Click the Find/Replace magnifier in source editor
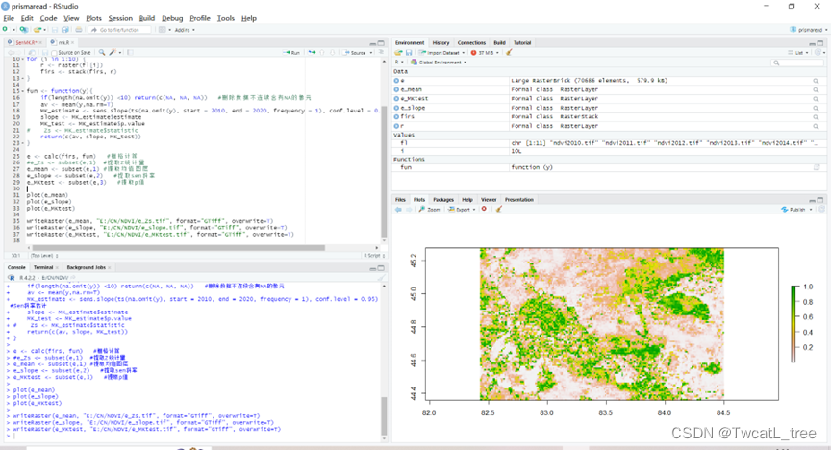The height and width of the screenshot is (450, 831). 101,53
